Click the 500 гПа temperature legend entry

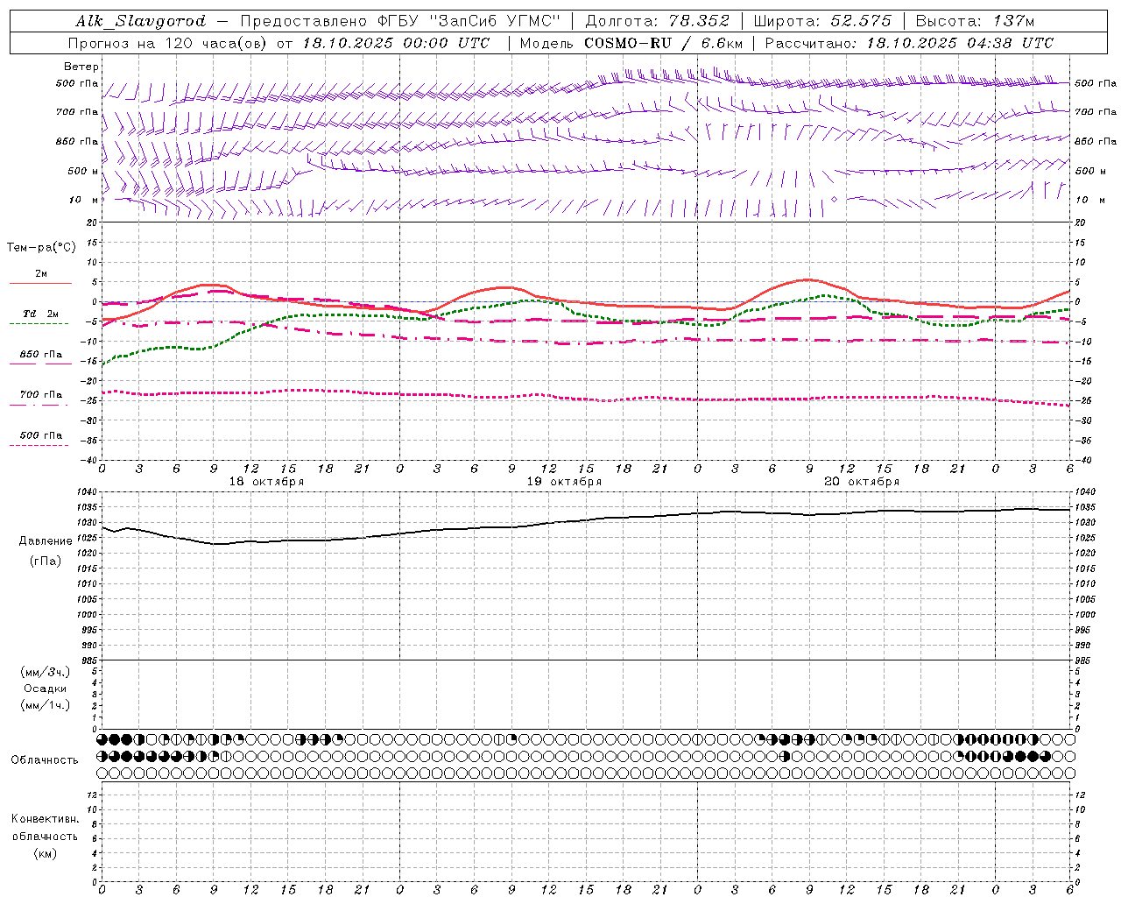(40, 436)
